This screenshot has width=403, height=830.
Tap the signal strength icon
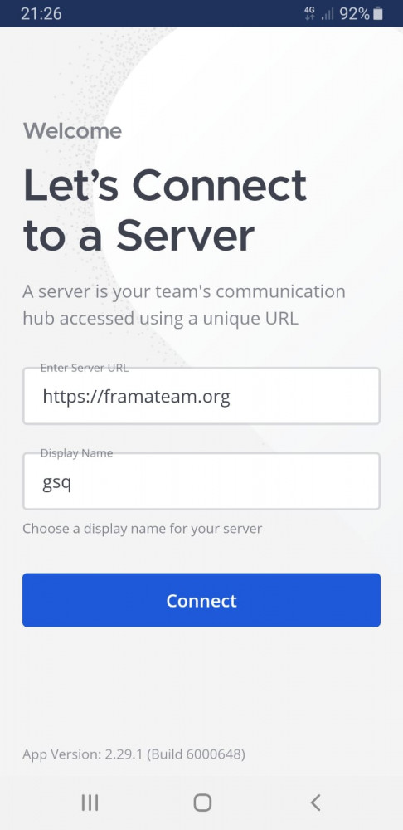click(328, 14)
